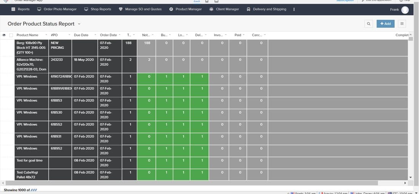Click the total 2 cell in Alliance Machine row
Image resolution: width=419 pixels, height=194 pixels.
click(130, 64)
